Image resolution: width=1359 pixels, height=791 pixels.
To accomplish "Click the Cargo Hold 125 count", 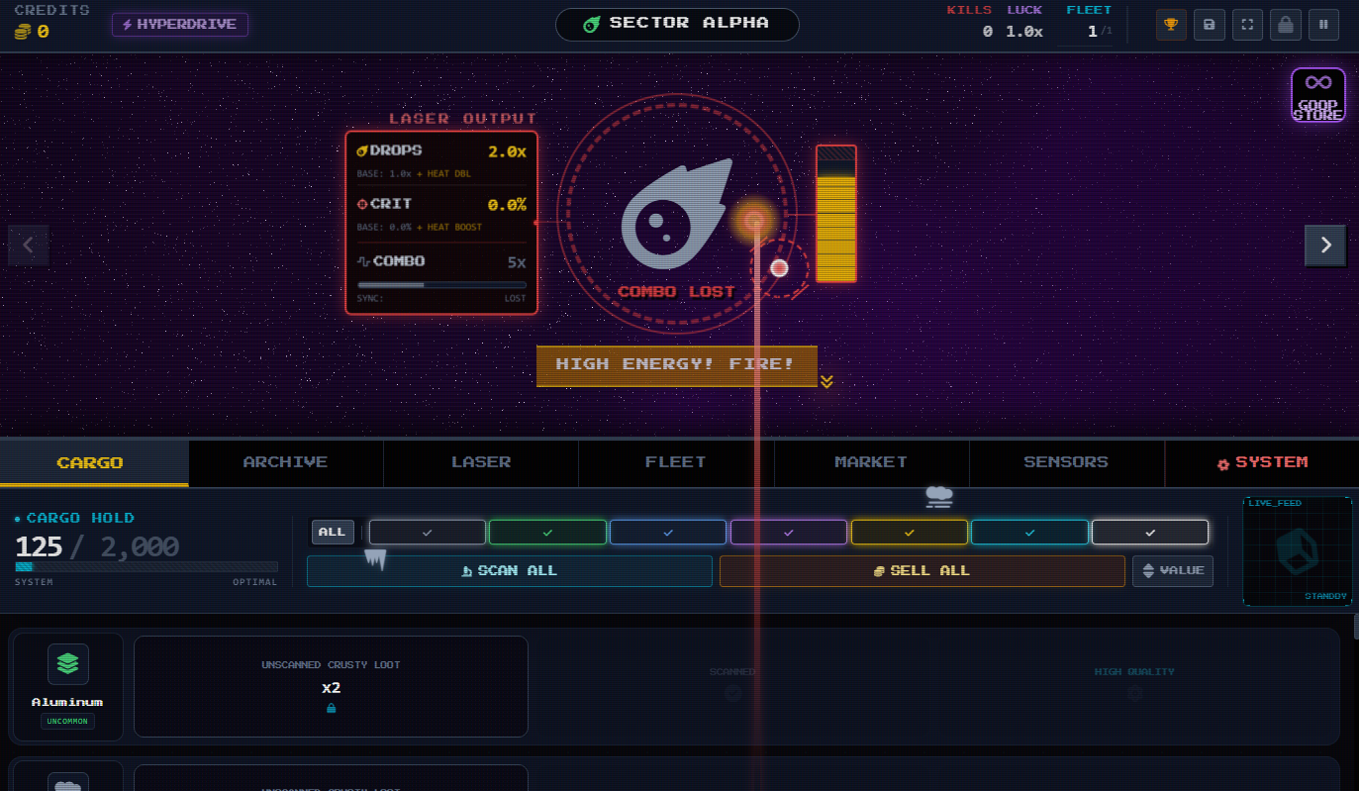I will coord(39,547).
